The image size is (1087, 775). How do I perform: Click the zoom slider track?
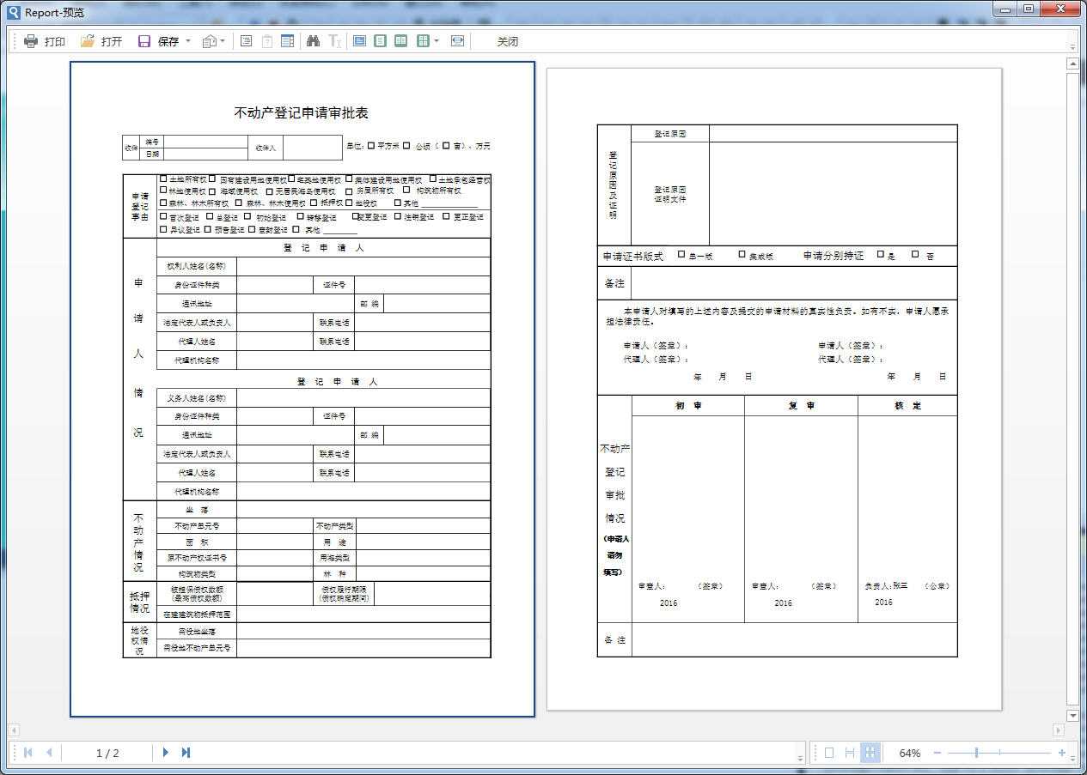(x=999, y=753)
